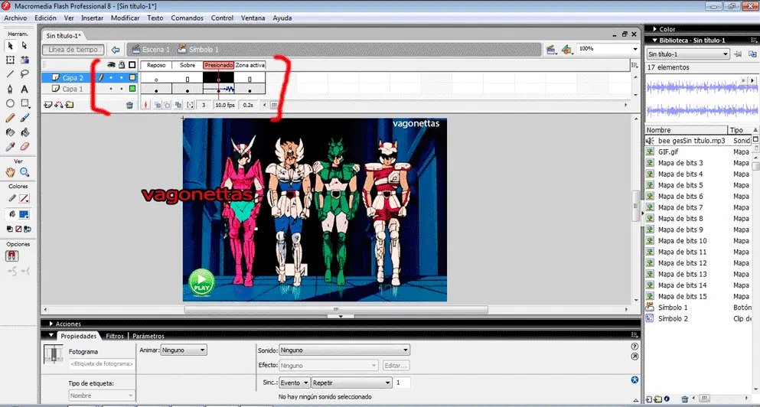Open the Library document dropdown Sin título-1
This screenshot has height=407, width=760.
point(688,54)
